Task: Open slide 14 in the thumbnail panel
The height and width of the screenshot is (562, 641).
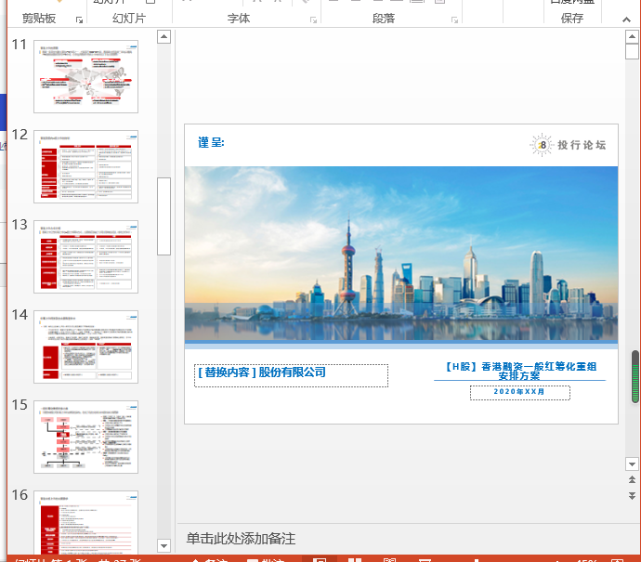Action: click(x=85, y=346)
